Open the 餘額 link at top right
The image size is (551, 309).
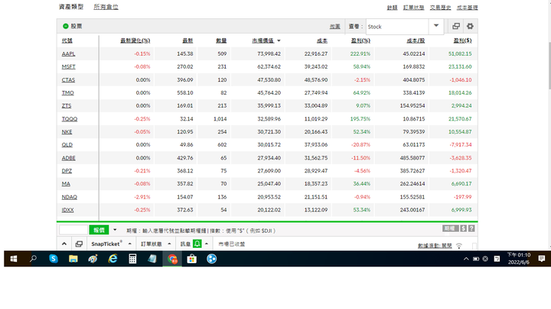tap(392, 8)
